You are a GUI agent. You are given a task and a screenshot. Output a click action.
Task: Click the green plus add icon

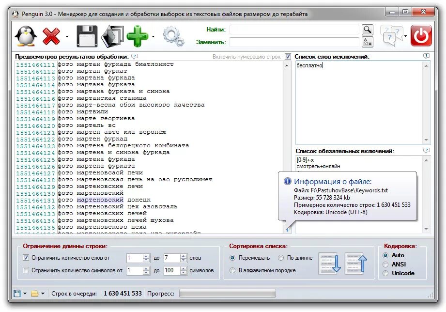(138, 36)
